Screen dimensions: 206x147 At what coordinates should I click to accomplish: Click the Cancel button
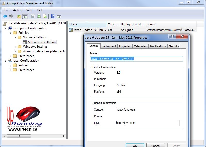156,145
